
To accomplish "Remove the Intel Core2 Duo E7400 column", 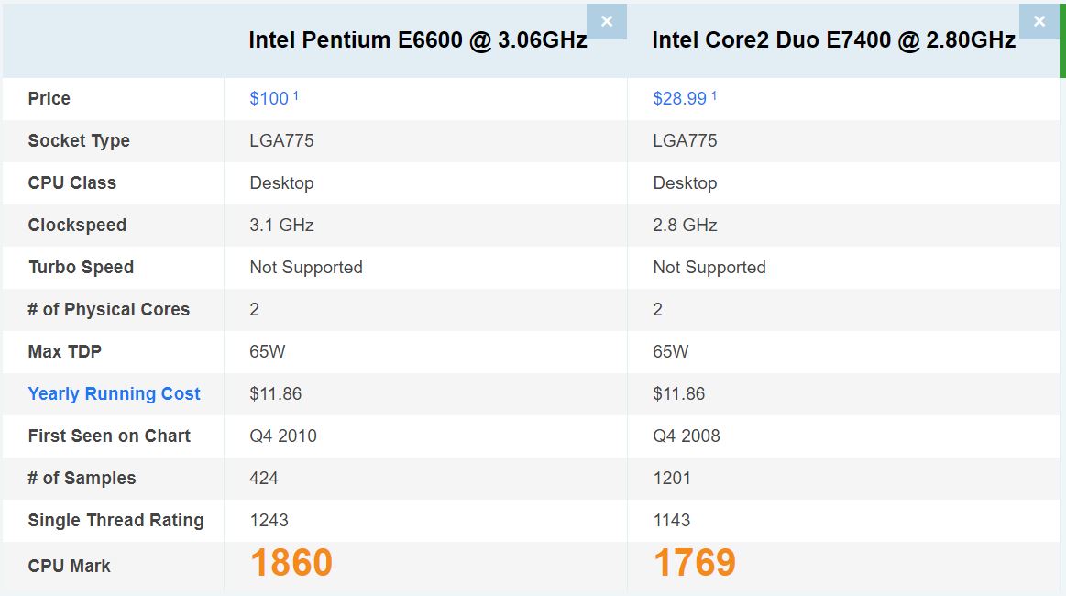I will coord(1039,22).
